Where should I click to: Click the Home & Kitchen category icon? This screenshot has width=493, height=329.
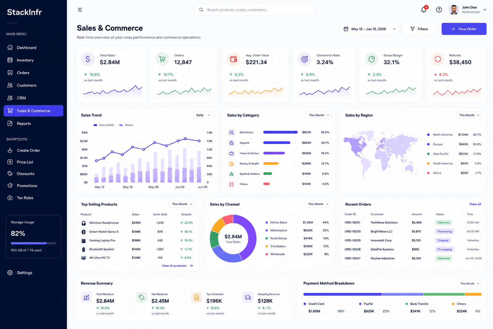[x=231, y=153]
